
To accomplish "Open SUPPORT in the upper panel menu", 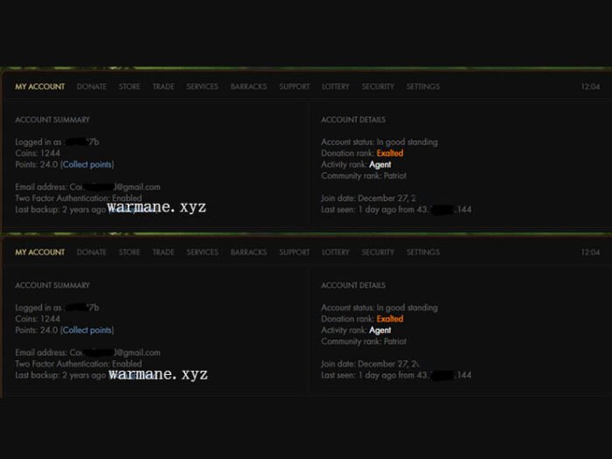I will pos(295,87).
